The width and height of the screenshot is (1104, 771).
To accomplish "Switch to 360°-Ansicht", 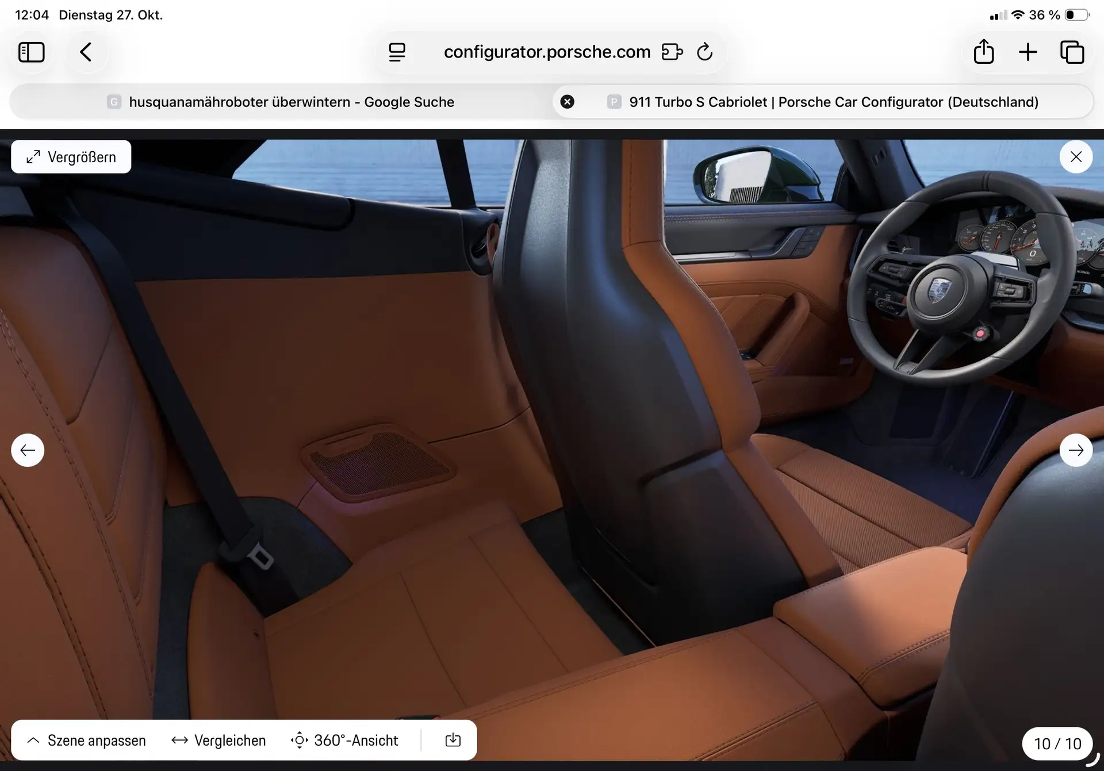I will [344, 741].
